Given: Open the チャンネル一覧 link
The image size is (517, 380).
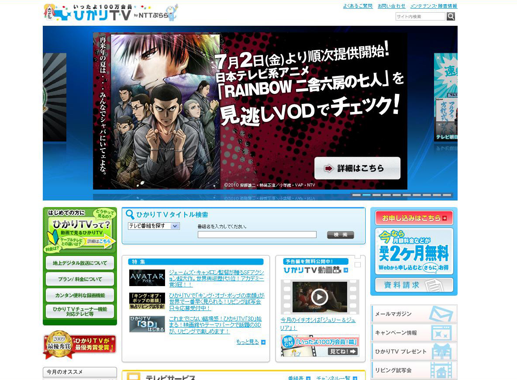Looking at the screenshot, I should tap(333, 378).
